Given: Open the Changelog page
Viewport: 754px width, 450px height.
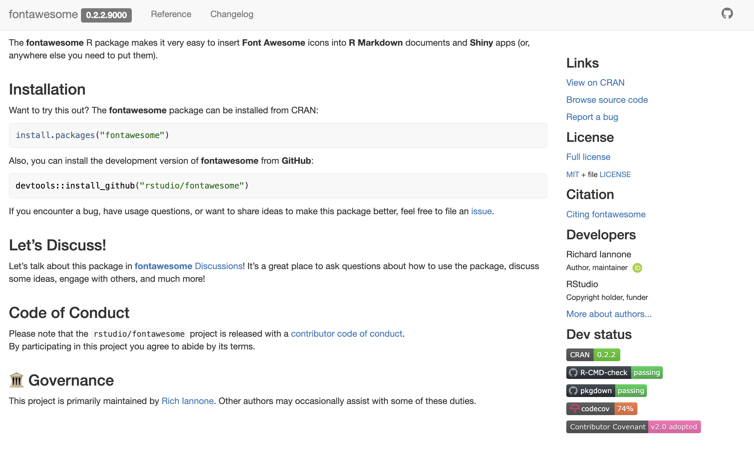Looking at the screenshot, I should [232, 14].
